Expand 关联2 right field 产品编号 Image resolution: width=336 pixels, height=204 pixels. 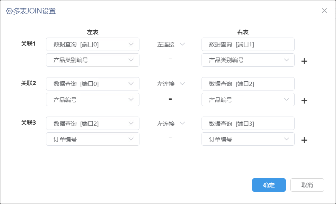pyautogui.click(x=248, y=100)
